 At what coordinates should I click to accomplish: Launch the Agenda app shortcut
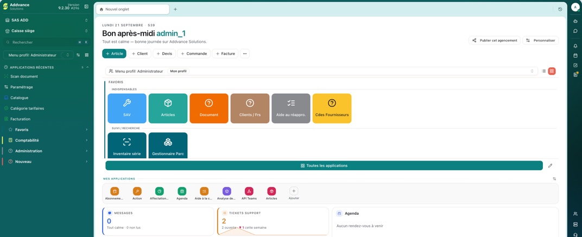pyautogui.click(x=182, y=194)
